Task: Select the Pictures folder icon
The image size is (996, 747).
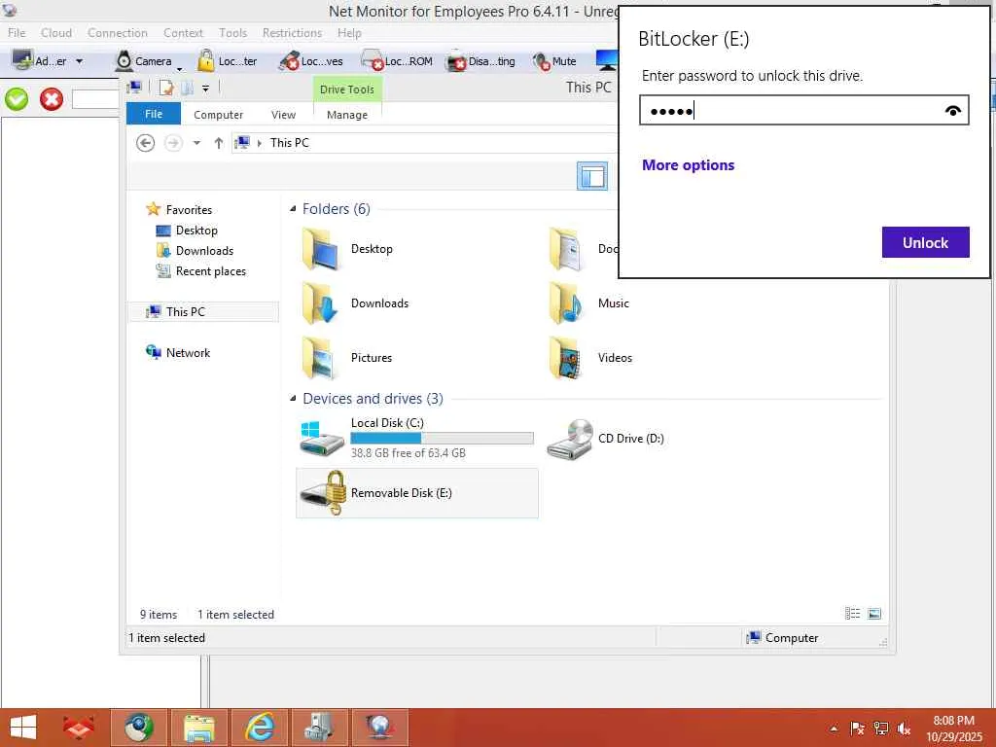Action: coord(319,358)
